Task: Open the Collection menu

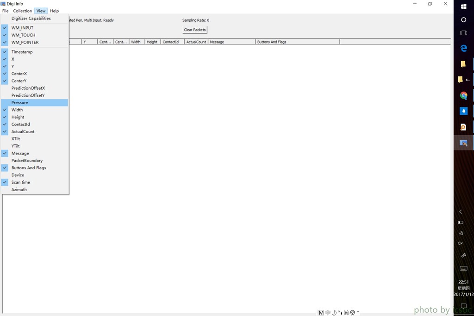Action: point(22,11)
